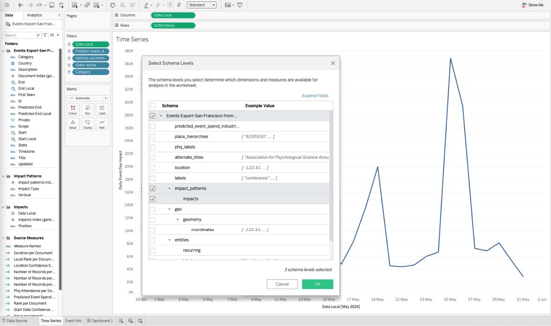
Task: Collapse the Data pane with arrow
Action: click(x=59, y=15)
